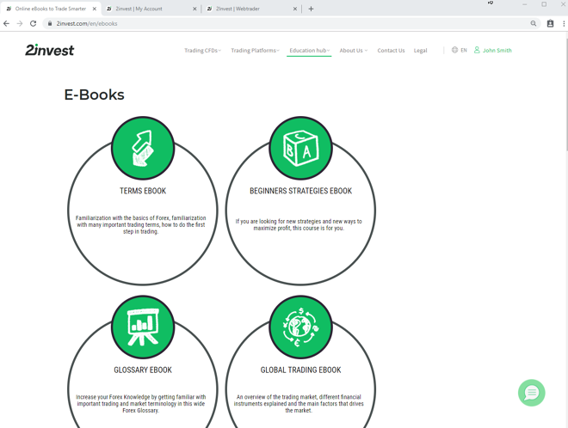Click the padlock site info icon
Image resolution: width=568 pixels, height=428 pixels.
coord(50,23)
